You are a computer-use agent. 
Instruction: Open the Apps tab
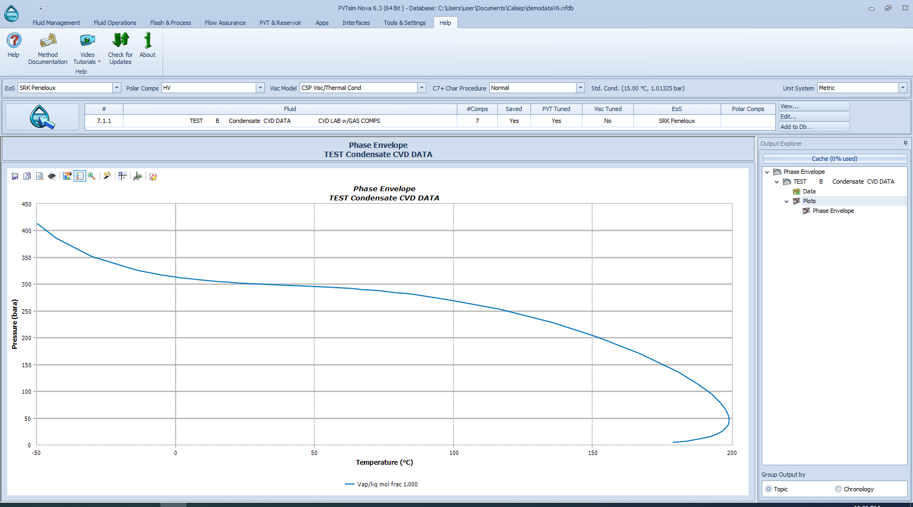[x=322, y=23]
